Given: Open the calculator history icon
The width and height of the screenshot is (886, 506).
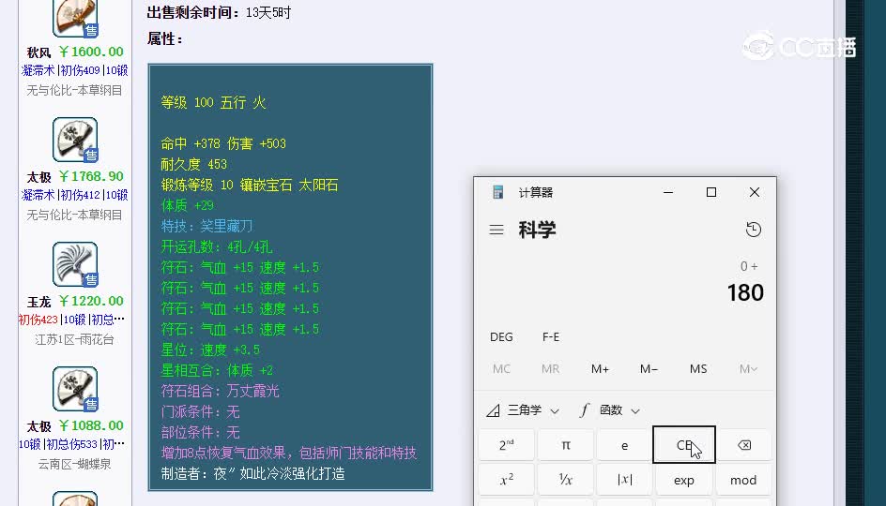Looking at the screenshot, I should coord(754,230).
